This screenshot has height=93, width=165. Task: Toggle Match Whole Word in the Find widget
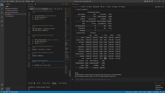[45, 9]
